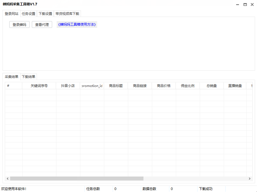Go to the 登录网站 tab
257x192 pixels.
point(12,14)
